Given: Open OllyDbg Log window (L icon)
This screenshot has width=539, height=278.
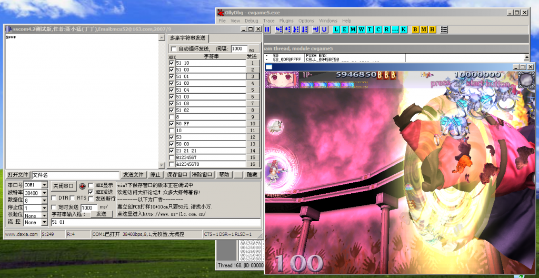Looking at the screenshot, I should pos(336,29).
